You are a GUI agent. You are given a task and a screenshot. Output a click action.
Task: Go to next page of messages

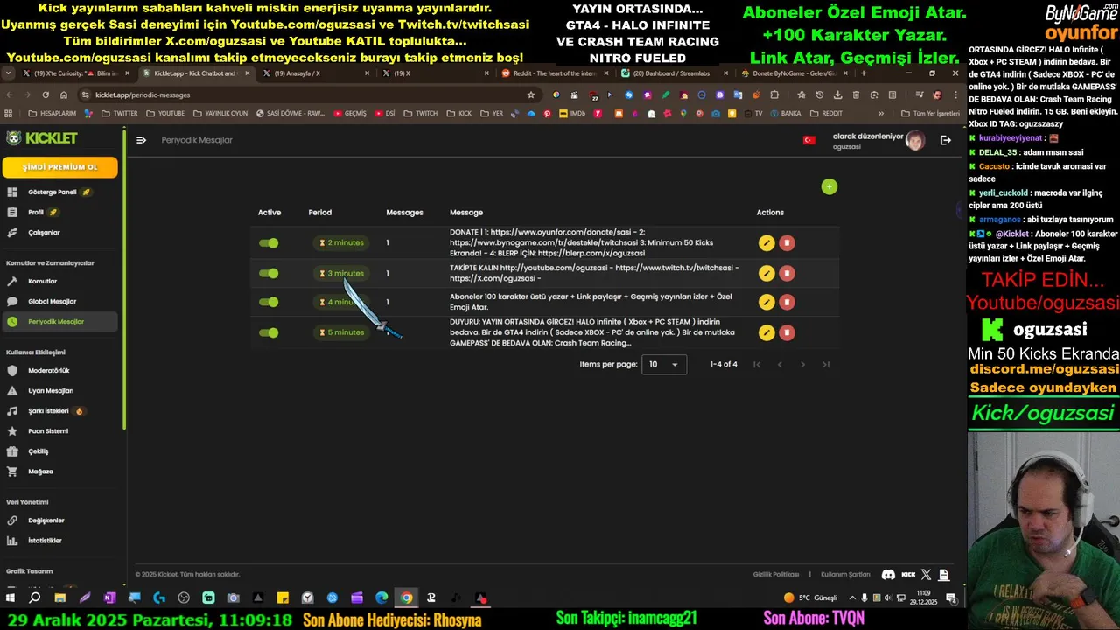(802, 364)
